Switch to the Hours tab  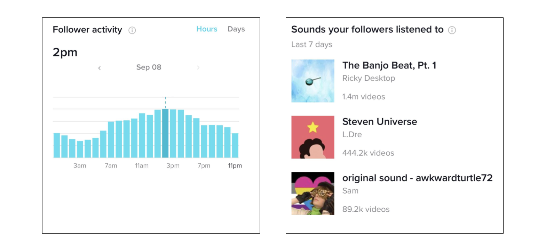207,29
